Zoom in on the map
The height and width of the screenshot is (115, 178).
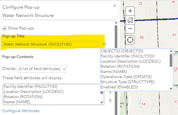(x=130, y=11)
